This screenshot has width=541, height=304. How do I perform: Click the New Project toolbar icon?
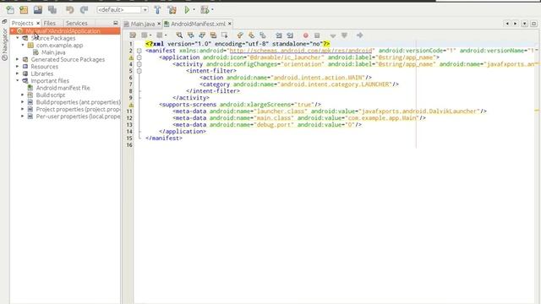click(24, 10)
